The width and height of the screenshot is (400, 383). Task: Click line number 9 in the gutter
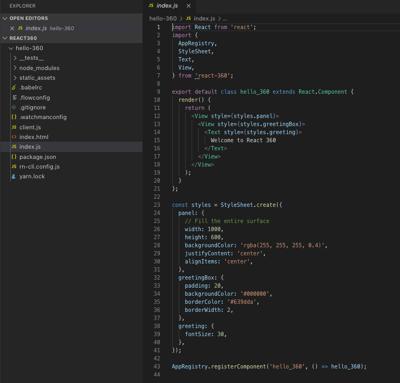coord(158,92)
